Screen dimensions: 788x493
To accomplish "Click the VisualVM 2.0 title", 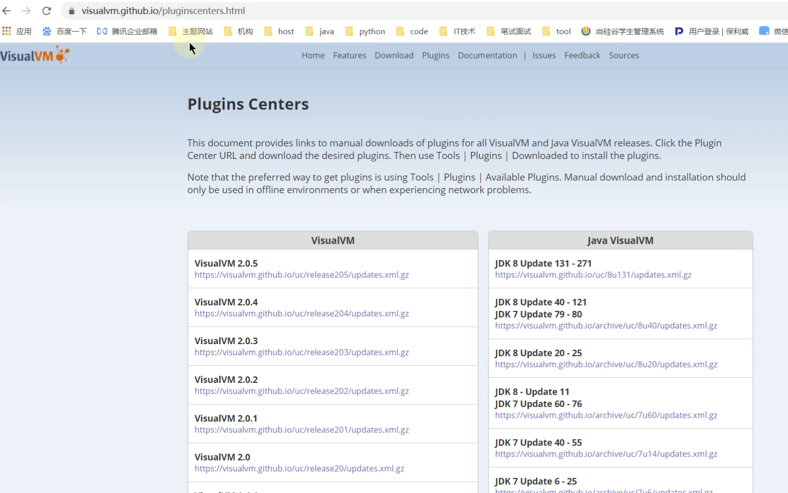I will [222, 457].
